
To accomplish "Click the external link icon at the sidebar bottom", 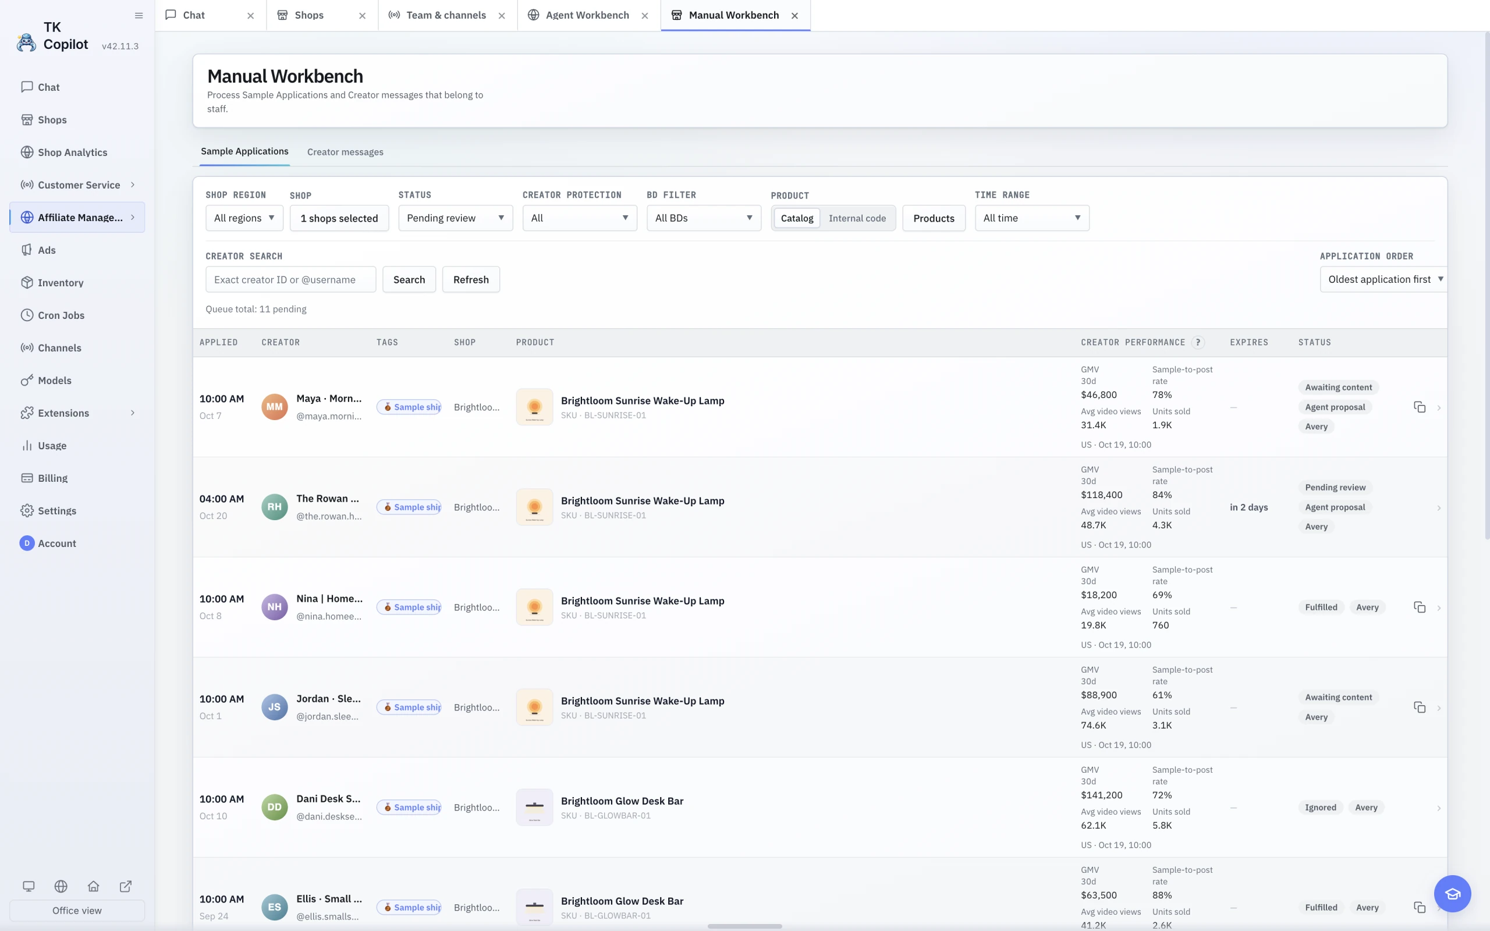I will tap(126, 886).
